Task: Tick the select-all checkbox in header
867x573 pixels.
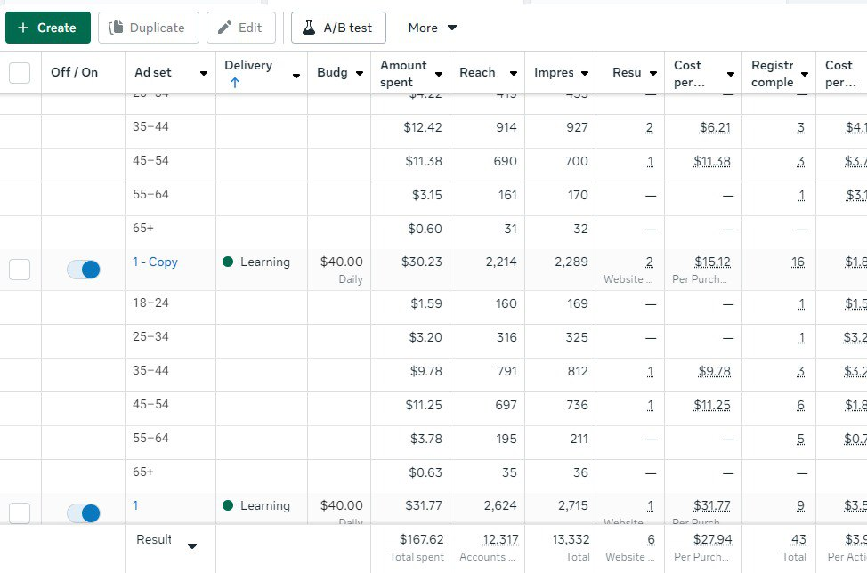Action: [x=20, y=73]
